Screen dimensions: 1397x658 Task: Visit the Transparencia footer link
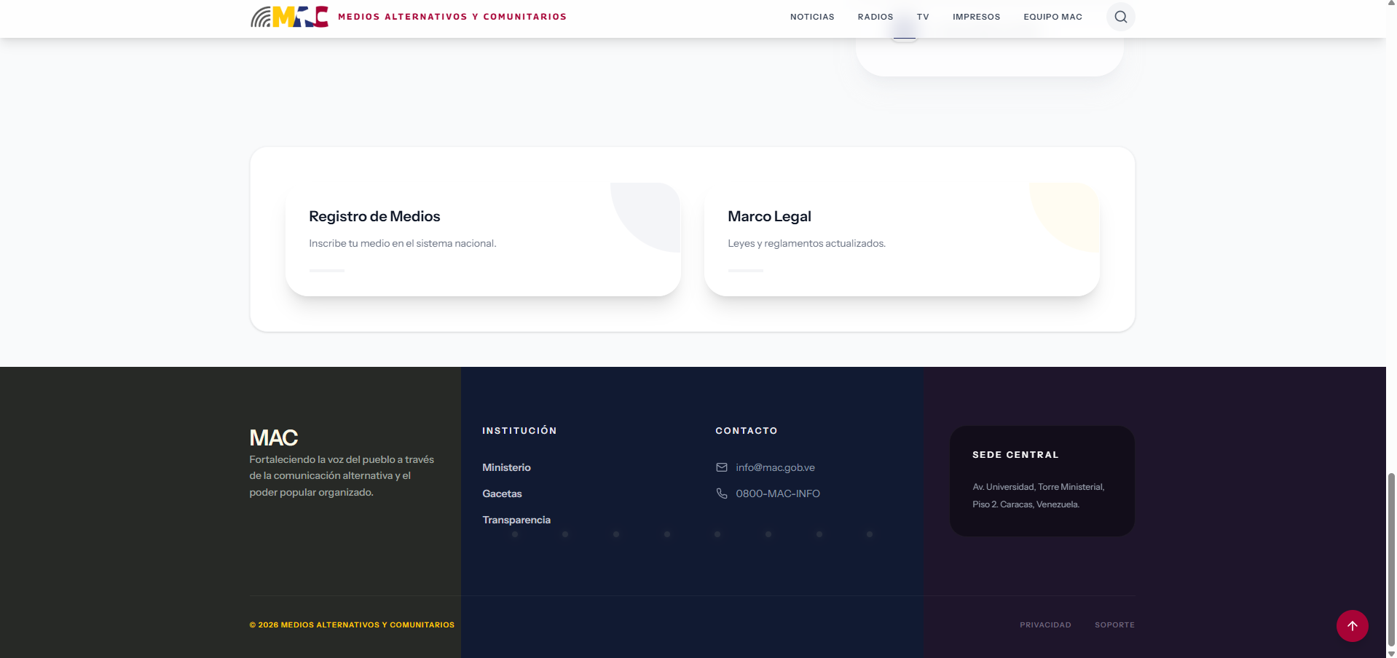click(x=516, y=520)
